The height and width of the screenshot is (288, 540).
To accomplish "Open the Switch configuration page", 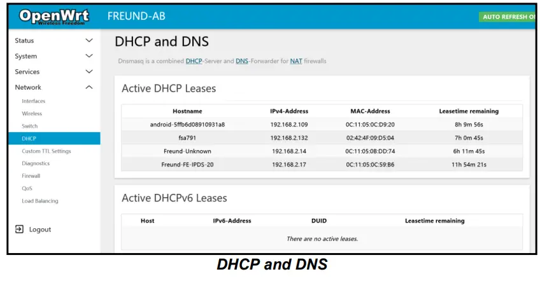I will (x=30, y=126).
